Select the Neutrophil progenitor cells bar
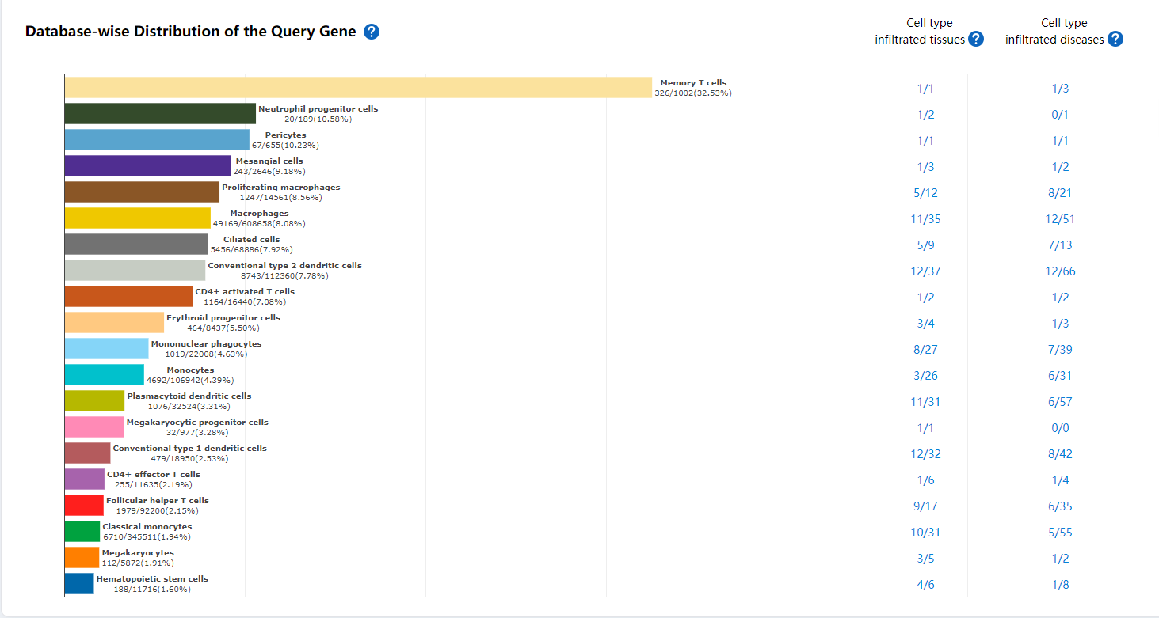Image resolution: width=1159 pixels, height=618 pixels. pyautogui.click(x=160, y=114)
